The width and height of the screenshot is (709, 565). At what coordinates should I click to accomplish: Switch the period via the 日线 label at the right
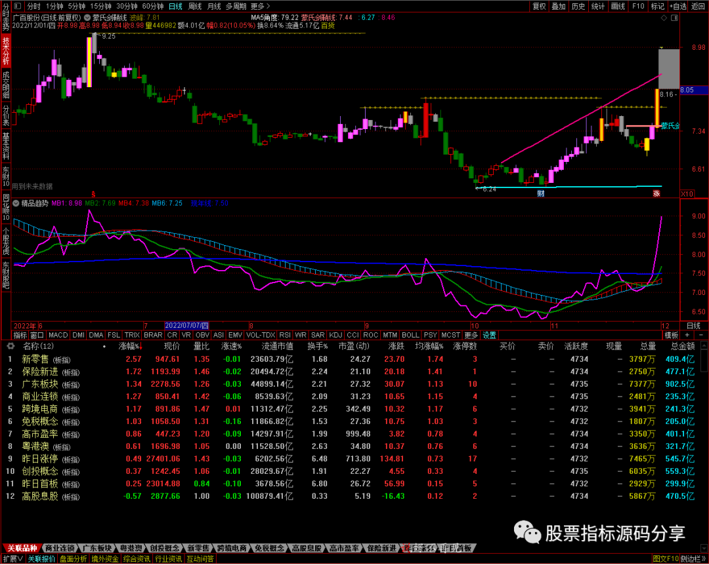tap(694, 326)
